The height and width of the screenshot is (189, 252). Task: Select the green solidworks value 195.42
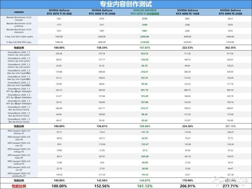pos(145,175)
